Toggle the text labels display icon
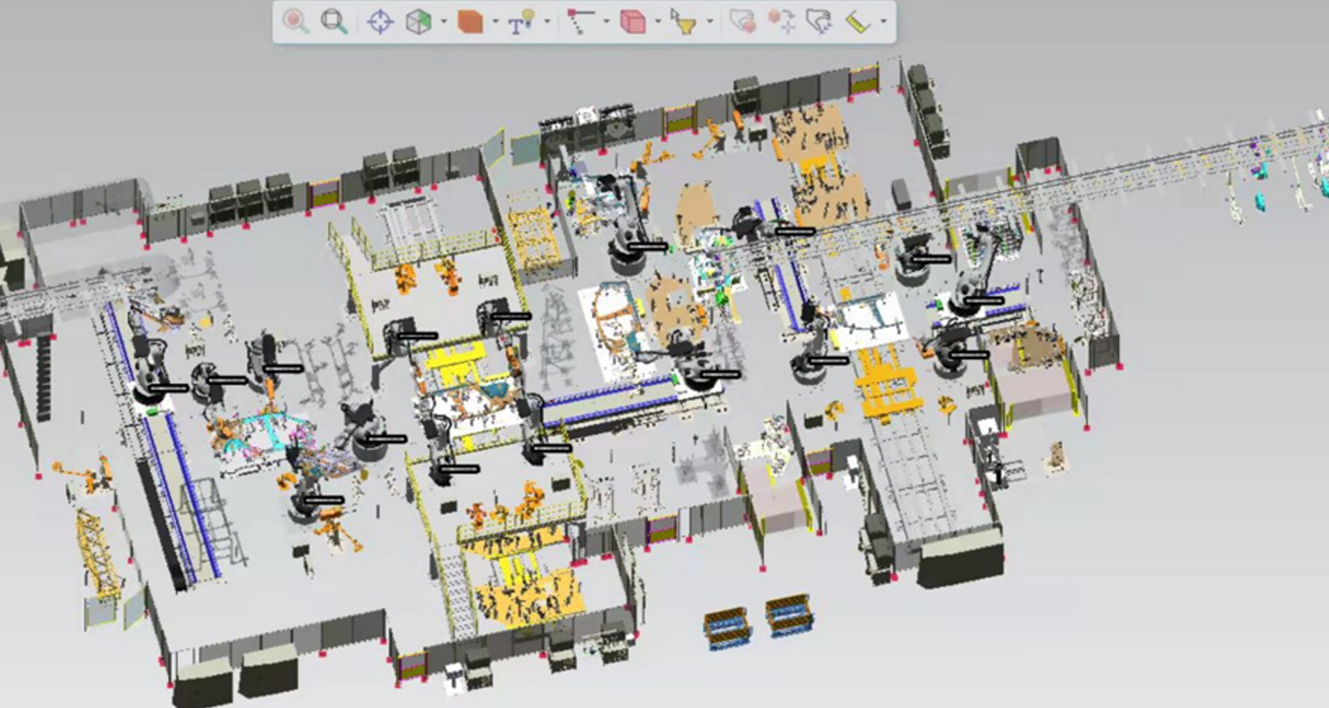 521,21
